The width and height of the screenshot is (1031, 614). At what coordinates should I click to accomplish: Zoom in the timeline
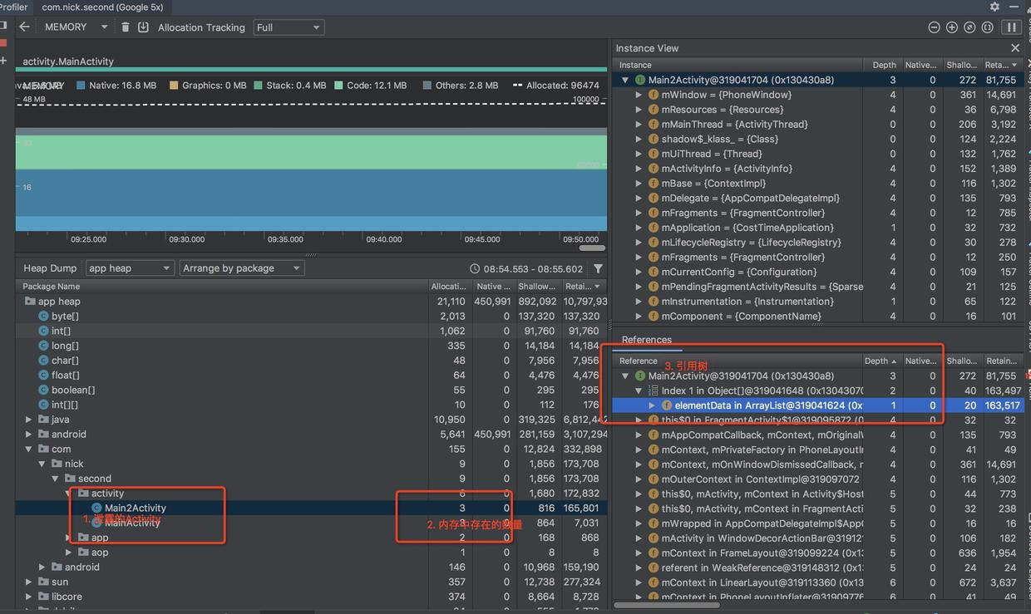(x=952, y=27)
